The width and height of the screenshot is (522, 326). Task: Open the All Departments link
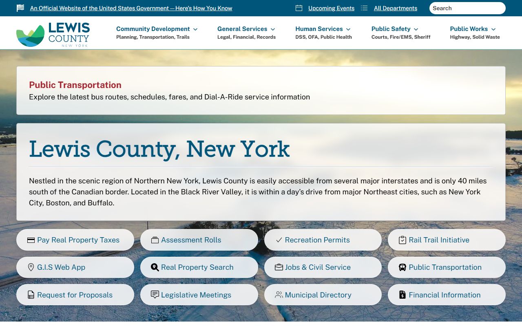[x=395, y=8]
